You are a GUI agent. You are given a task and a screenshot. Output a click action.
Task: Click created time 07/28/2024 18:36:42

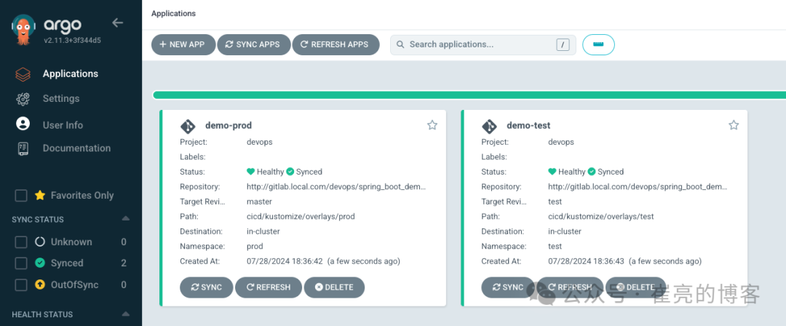click(285, 261)
